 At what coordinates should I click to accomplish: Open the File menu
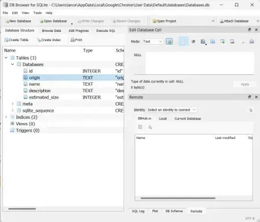point(5,13)
